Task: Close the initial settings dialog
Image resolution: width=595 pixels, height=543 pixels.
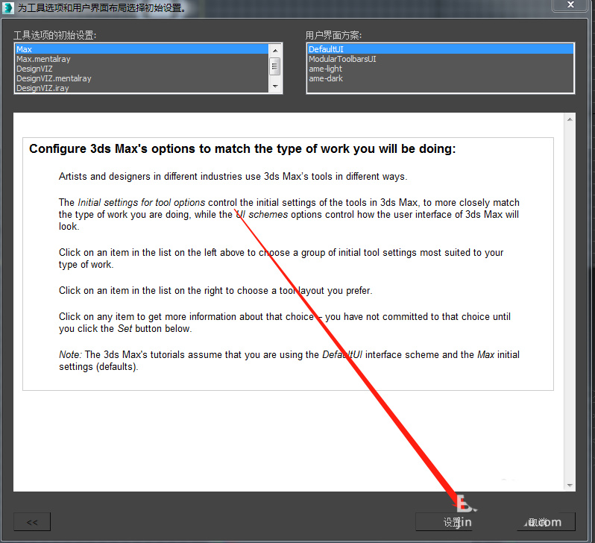Action: [570, 4]
